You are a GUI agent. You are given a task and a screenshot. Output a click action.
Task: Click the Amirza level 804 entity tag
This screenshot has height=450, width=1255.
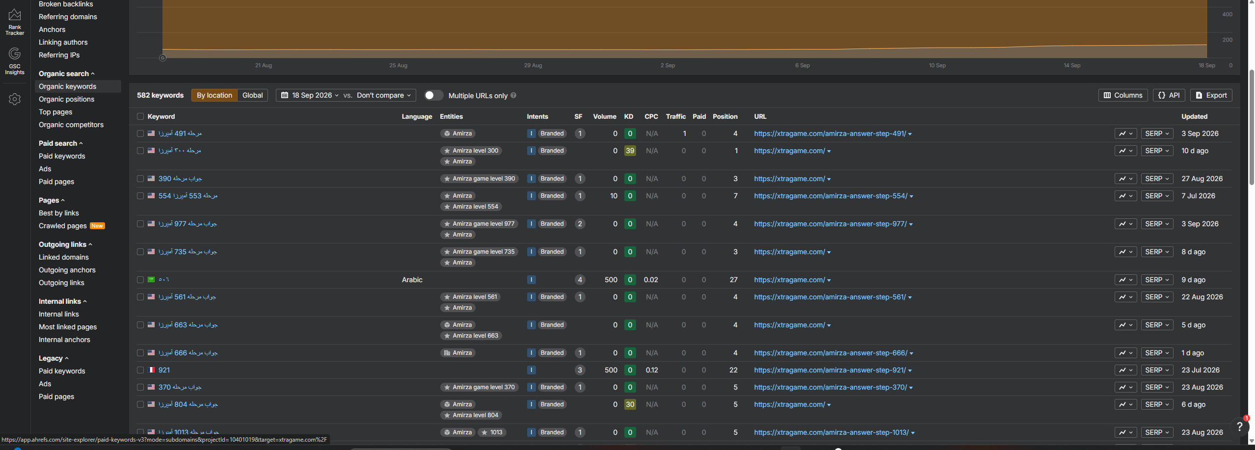pos(471,415)
